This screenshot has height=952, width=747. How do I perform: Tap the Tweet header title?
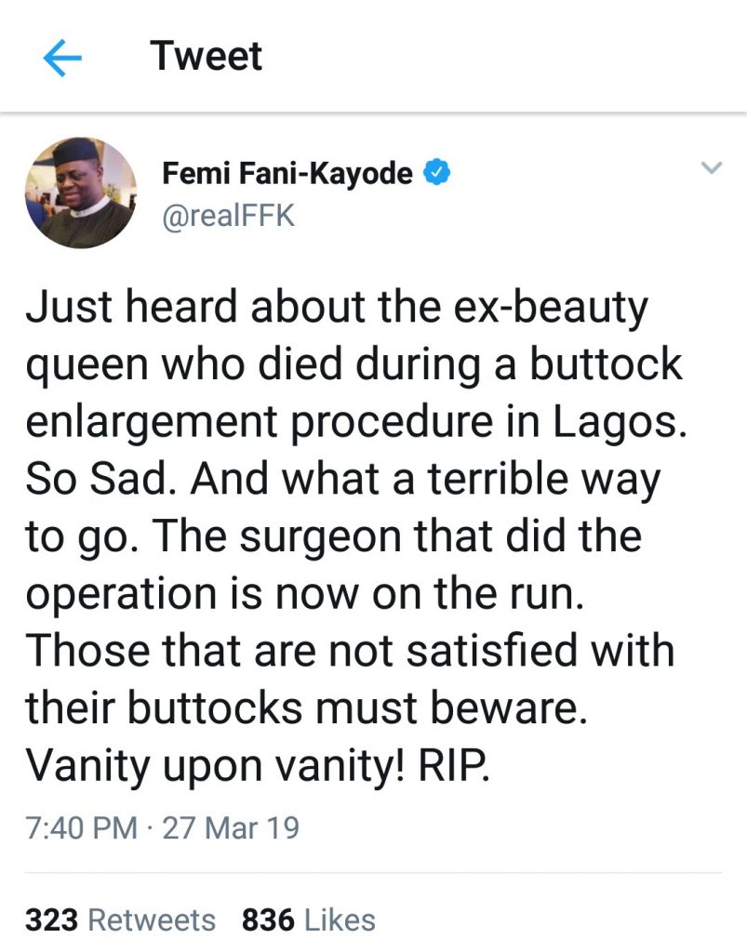click(207, 57)
